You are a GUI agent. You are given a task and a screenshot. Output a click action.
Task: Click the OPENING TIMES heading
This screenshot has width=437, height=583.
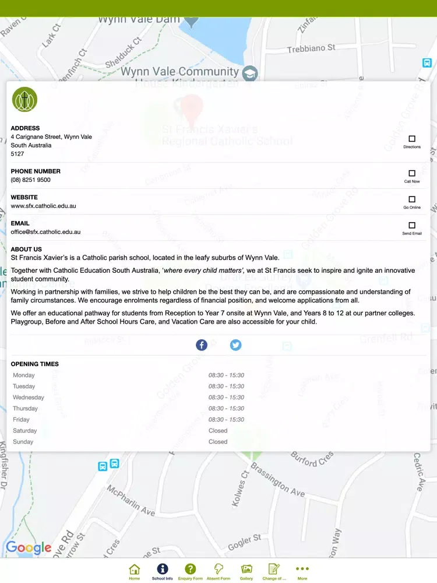pyautogui.click(x=34, y=364)
